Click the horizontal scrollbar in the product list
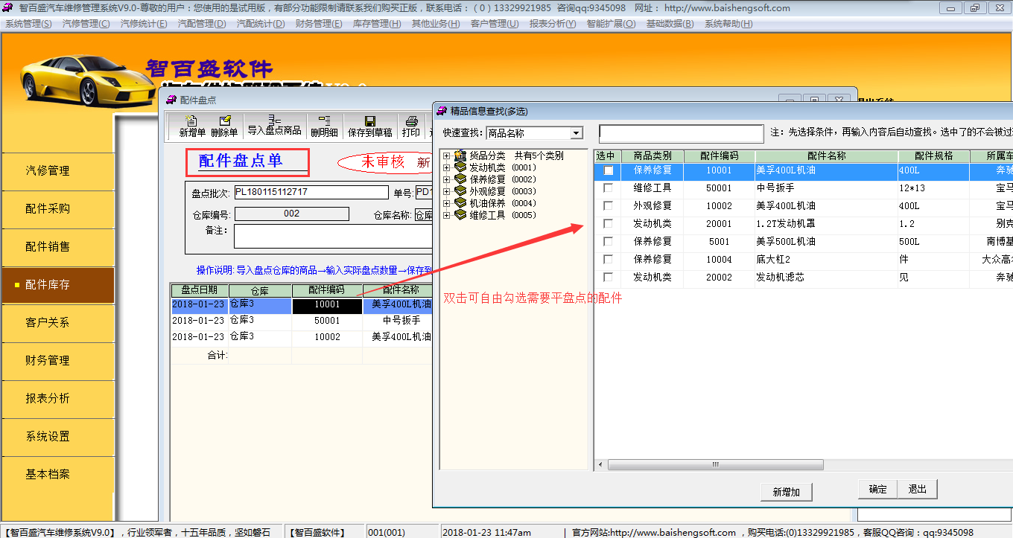The width and height of the screenshot is (1013, 538). (715, 465)
